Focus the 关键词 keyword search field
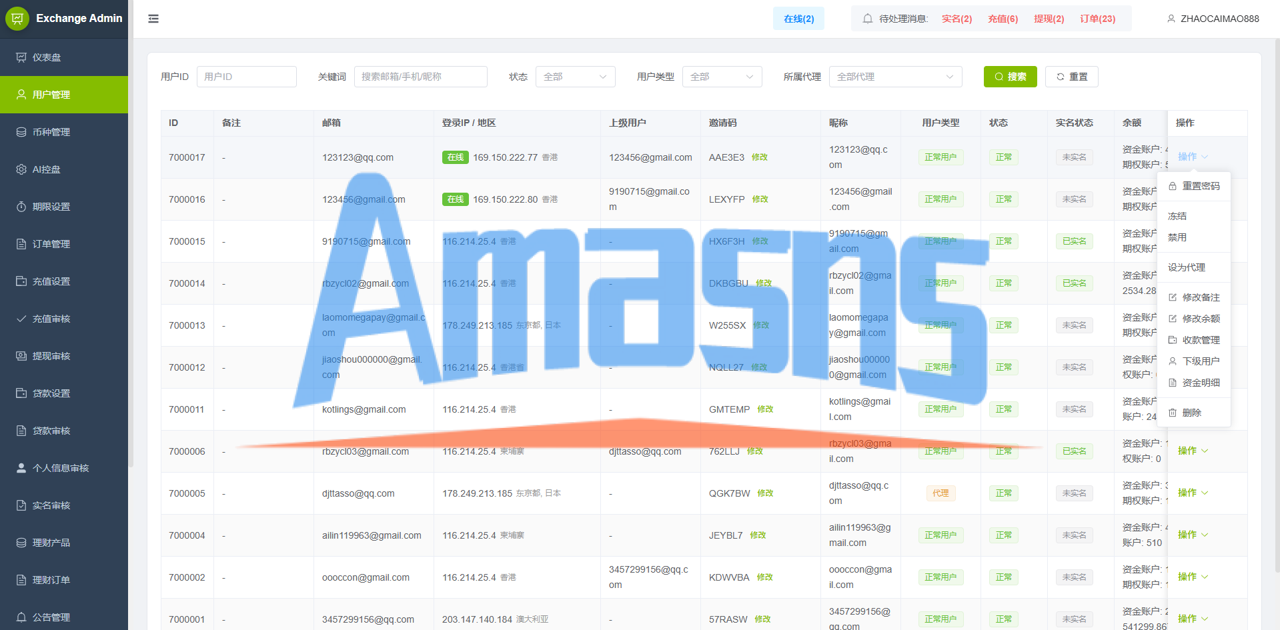1280x630 pixels. (420, 77)
